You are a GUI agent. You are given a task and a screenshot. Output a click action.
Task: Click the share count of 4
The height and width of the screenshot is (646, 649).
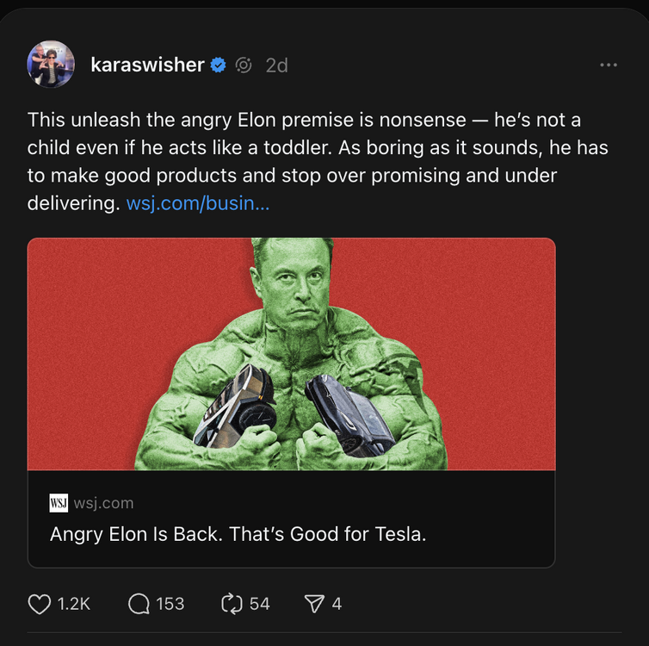click(337, 604)
